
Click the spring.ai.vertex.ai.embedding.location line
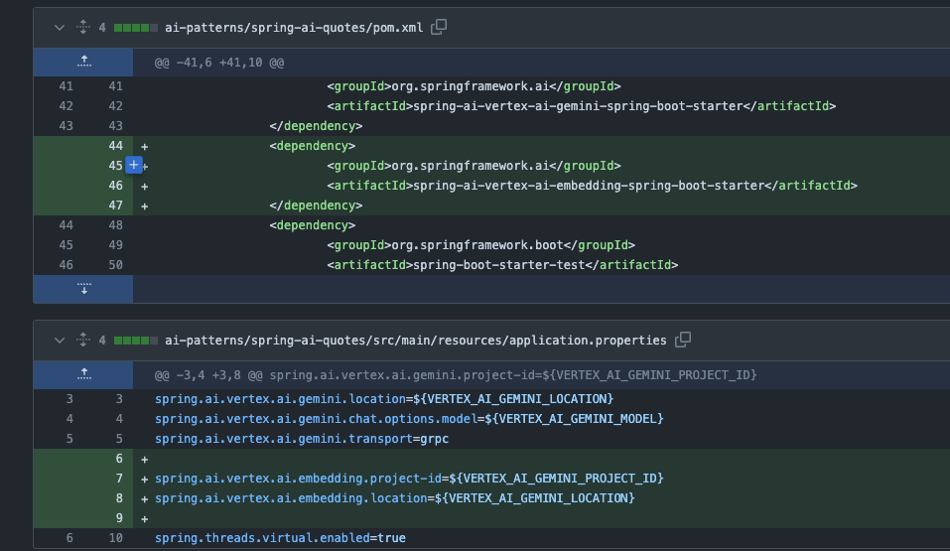(x=394, y=498)
